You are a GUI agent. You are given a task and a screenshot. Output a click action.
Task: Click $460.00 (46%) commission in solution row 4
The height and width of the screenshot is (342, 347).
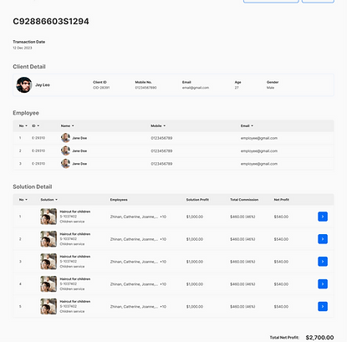[242, 284]
